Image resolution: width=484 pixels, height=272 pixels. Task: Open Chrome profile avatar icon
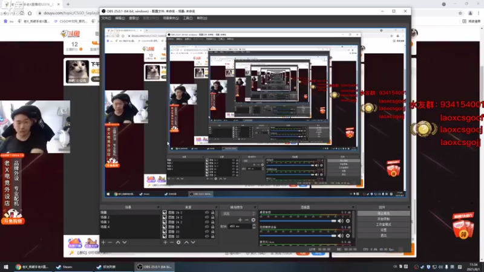[470, 13]
